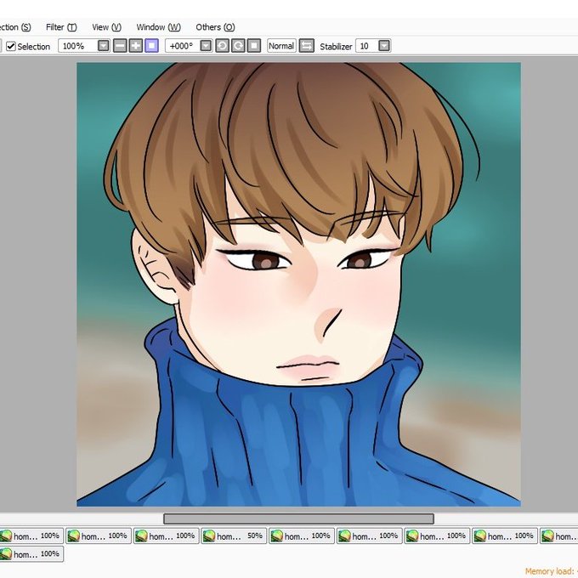Expand the Stabilizer value dropdown
This screenshot has width=578, height=578.
pos(384,46)
